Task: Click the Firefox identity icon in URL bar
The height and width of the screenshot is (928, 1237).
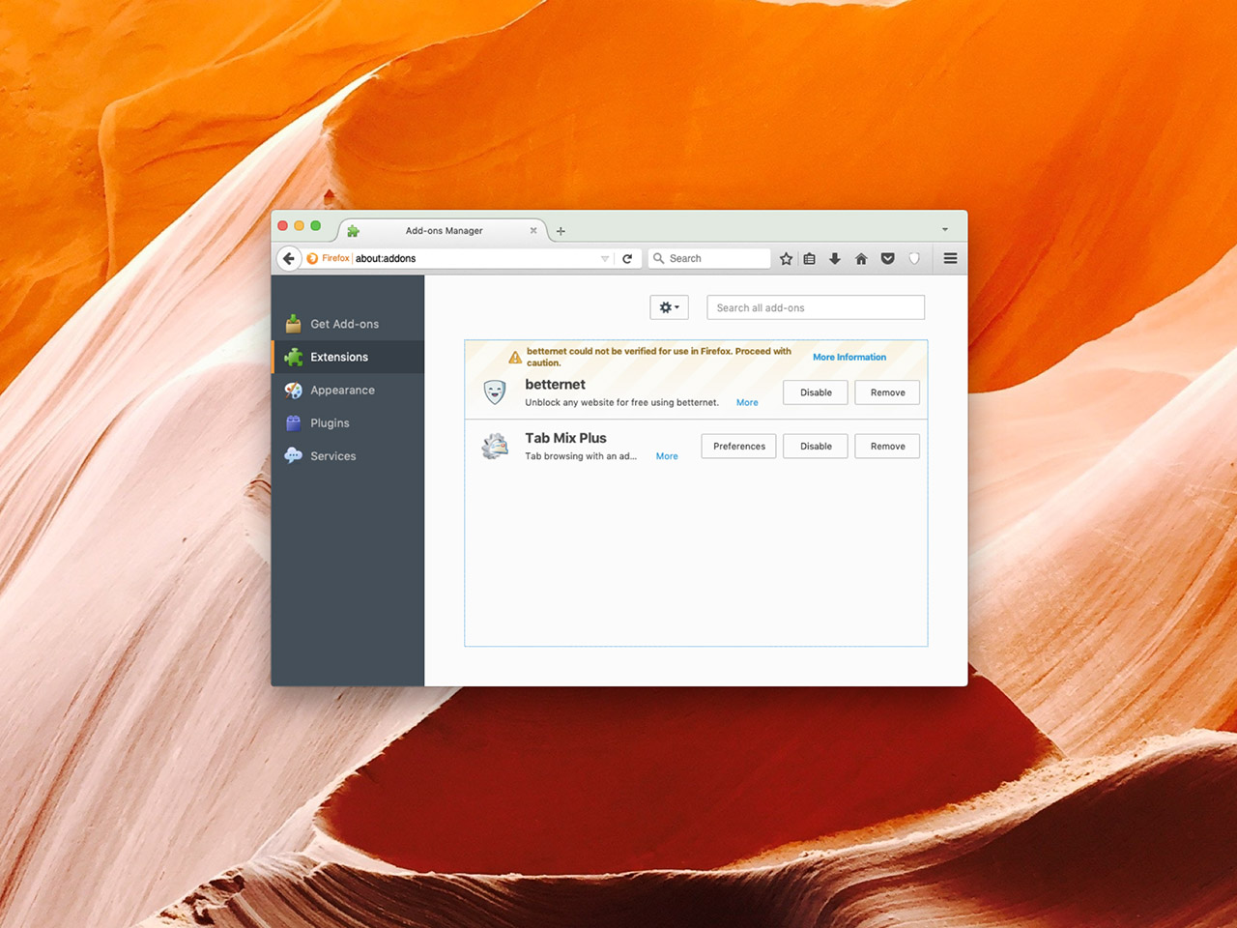Action: point(328,258)
